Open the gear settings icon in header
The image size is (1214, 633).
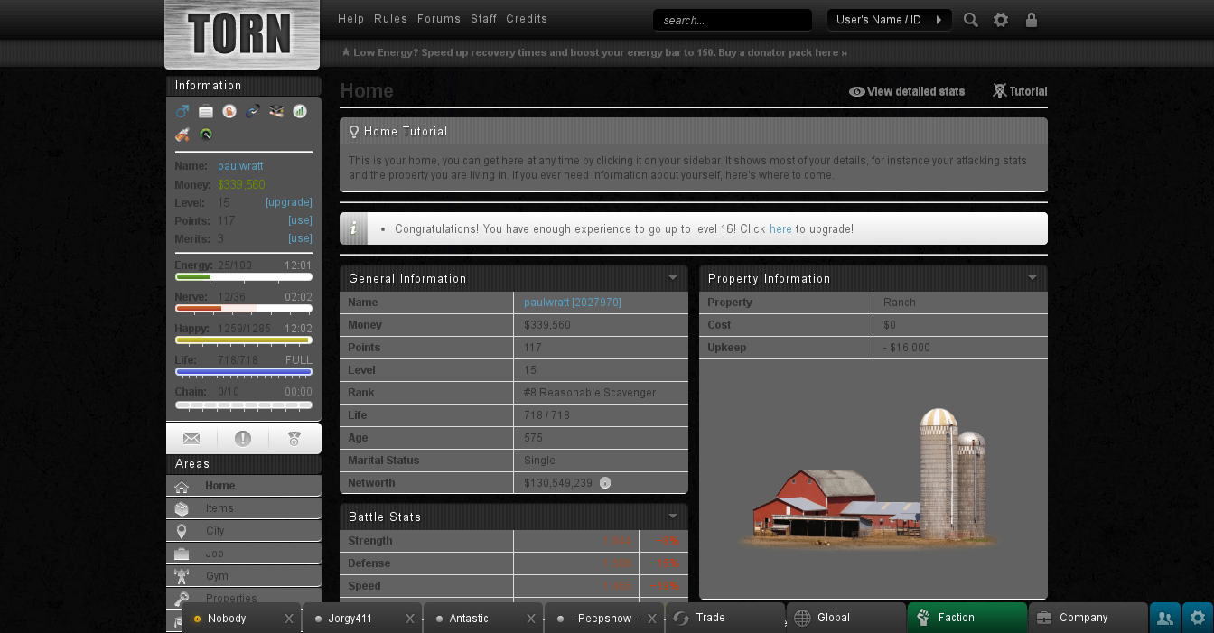point(1001,20)
